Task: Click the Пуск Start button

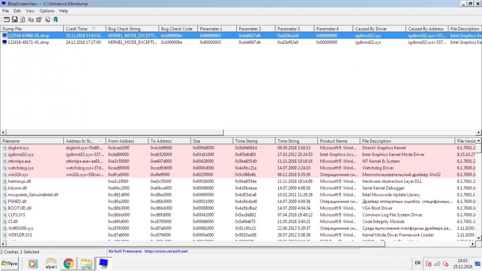Action: coord(10,263)
